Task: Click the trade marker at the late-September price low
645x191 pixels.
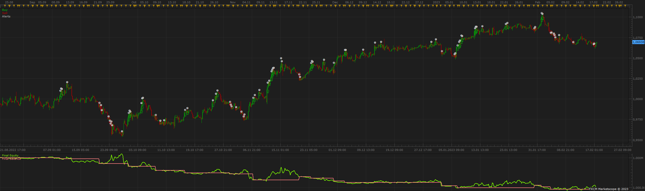Action: (x=122, y=131)
